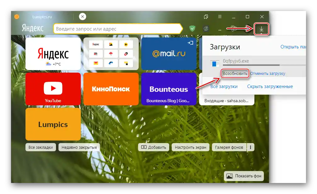
Task: Click Настроить экран button
Action: 191,147
